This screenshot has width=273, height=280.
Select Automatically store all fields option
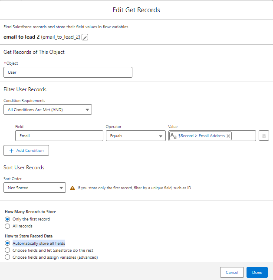pyautogui.click(x=7, y=244)
